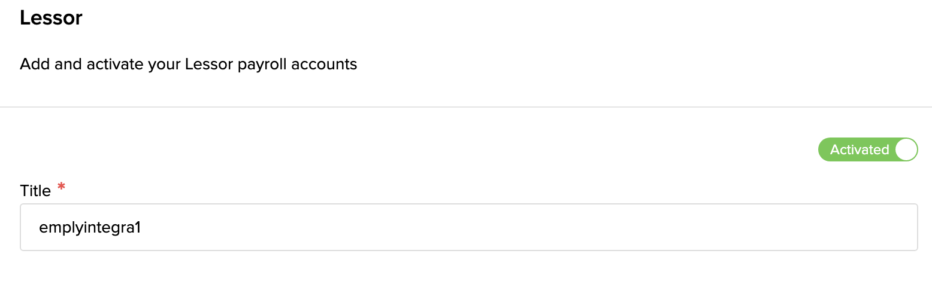
Task: Deactivate the Lessor payroll account switch
Action: click(867, 149)
